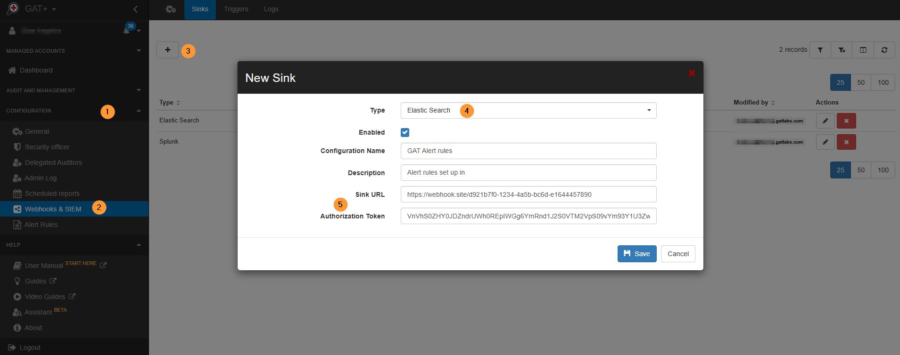
Task: Open the notifications bell showing 36
Action: pyautogui.click(x=126, y=30)
